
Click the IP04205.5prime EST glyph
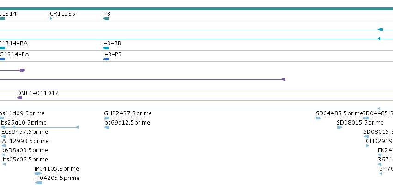(x=39, y=183)
